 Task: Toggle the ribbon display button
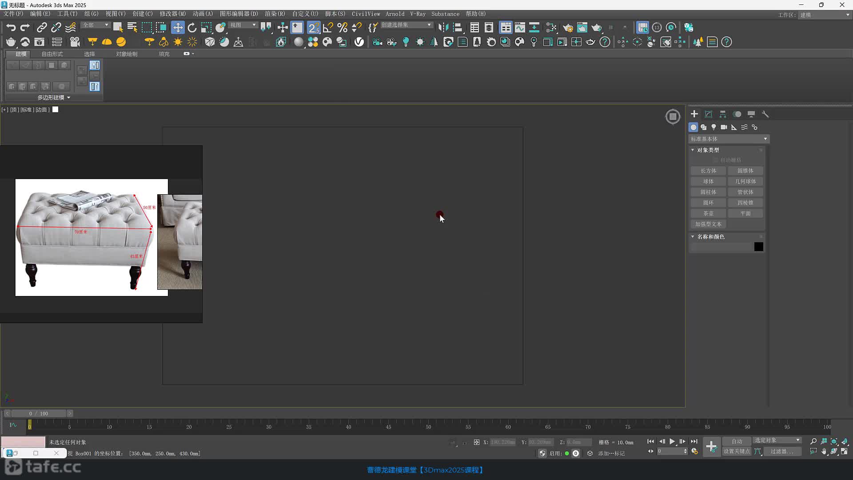coord(506,28)
